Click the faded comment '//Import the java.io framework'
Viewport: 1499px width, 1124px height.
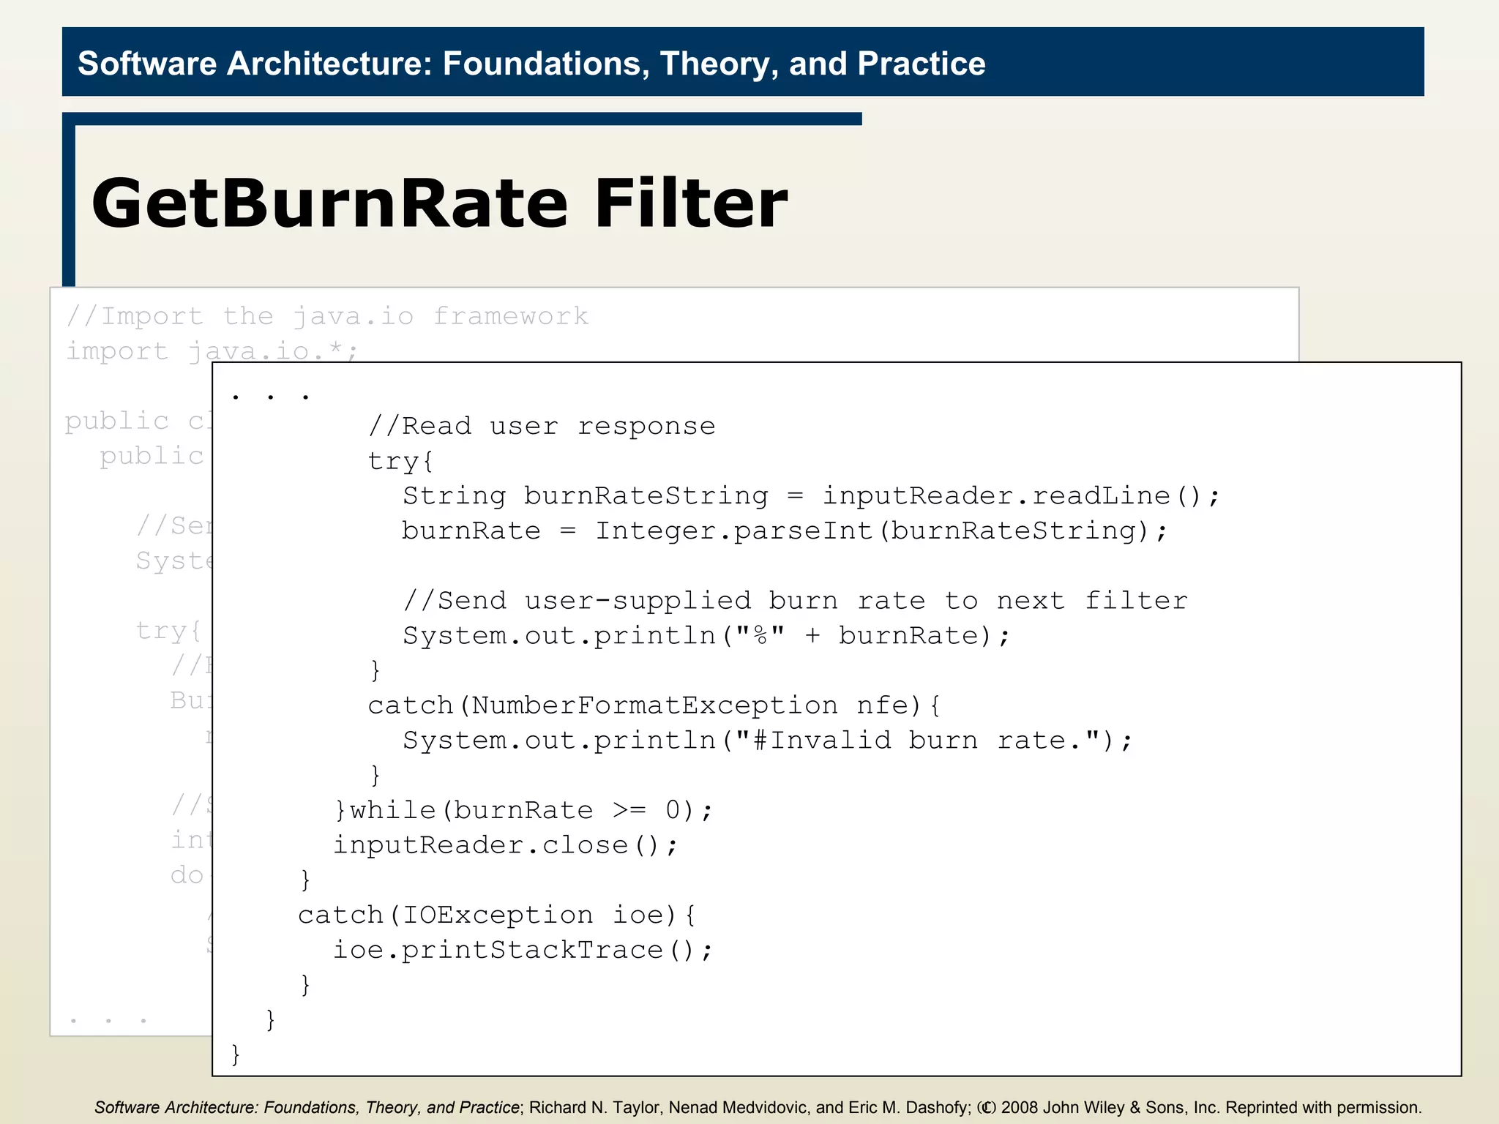point(327,316)
